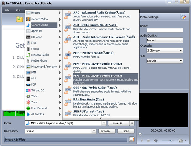Open the Destination path dropdown arrow

[94, 131]
